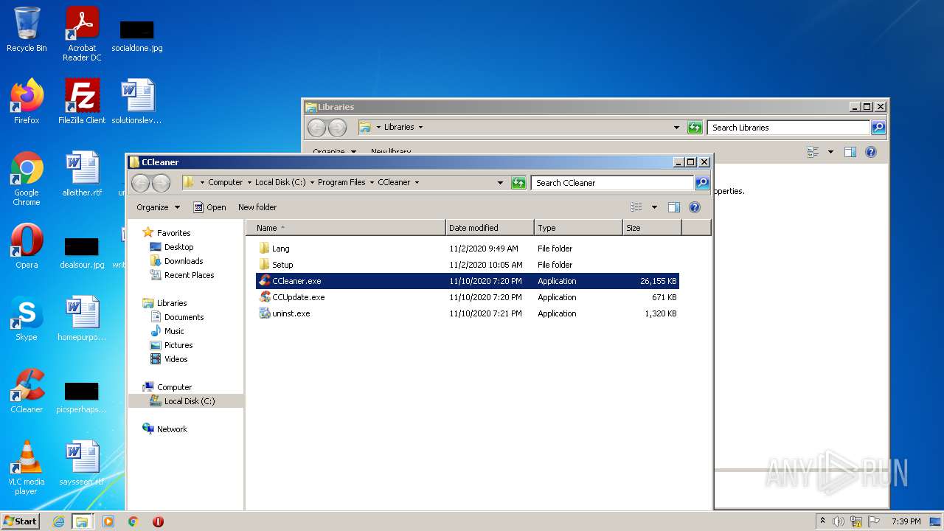The height and width of the screenshot is (531, 944).
Task: Open Documents library
Action: [x=177, y=317]
